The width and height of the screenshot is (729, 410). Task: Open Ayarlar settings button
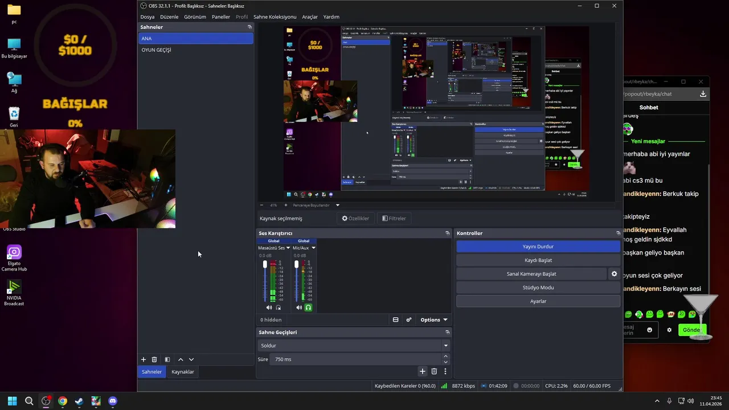[538, 301]
